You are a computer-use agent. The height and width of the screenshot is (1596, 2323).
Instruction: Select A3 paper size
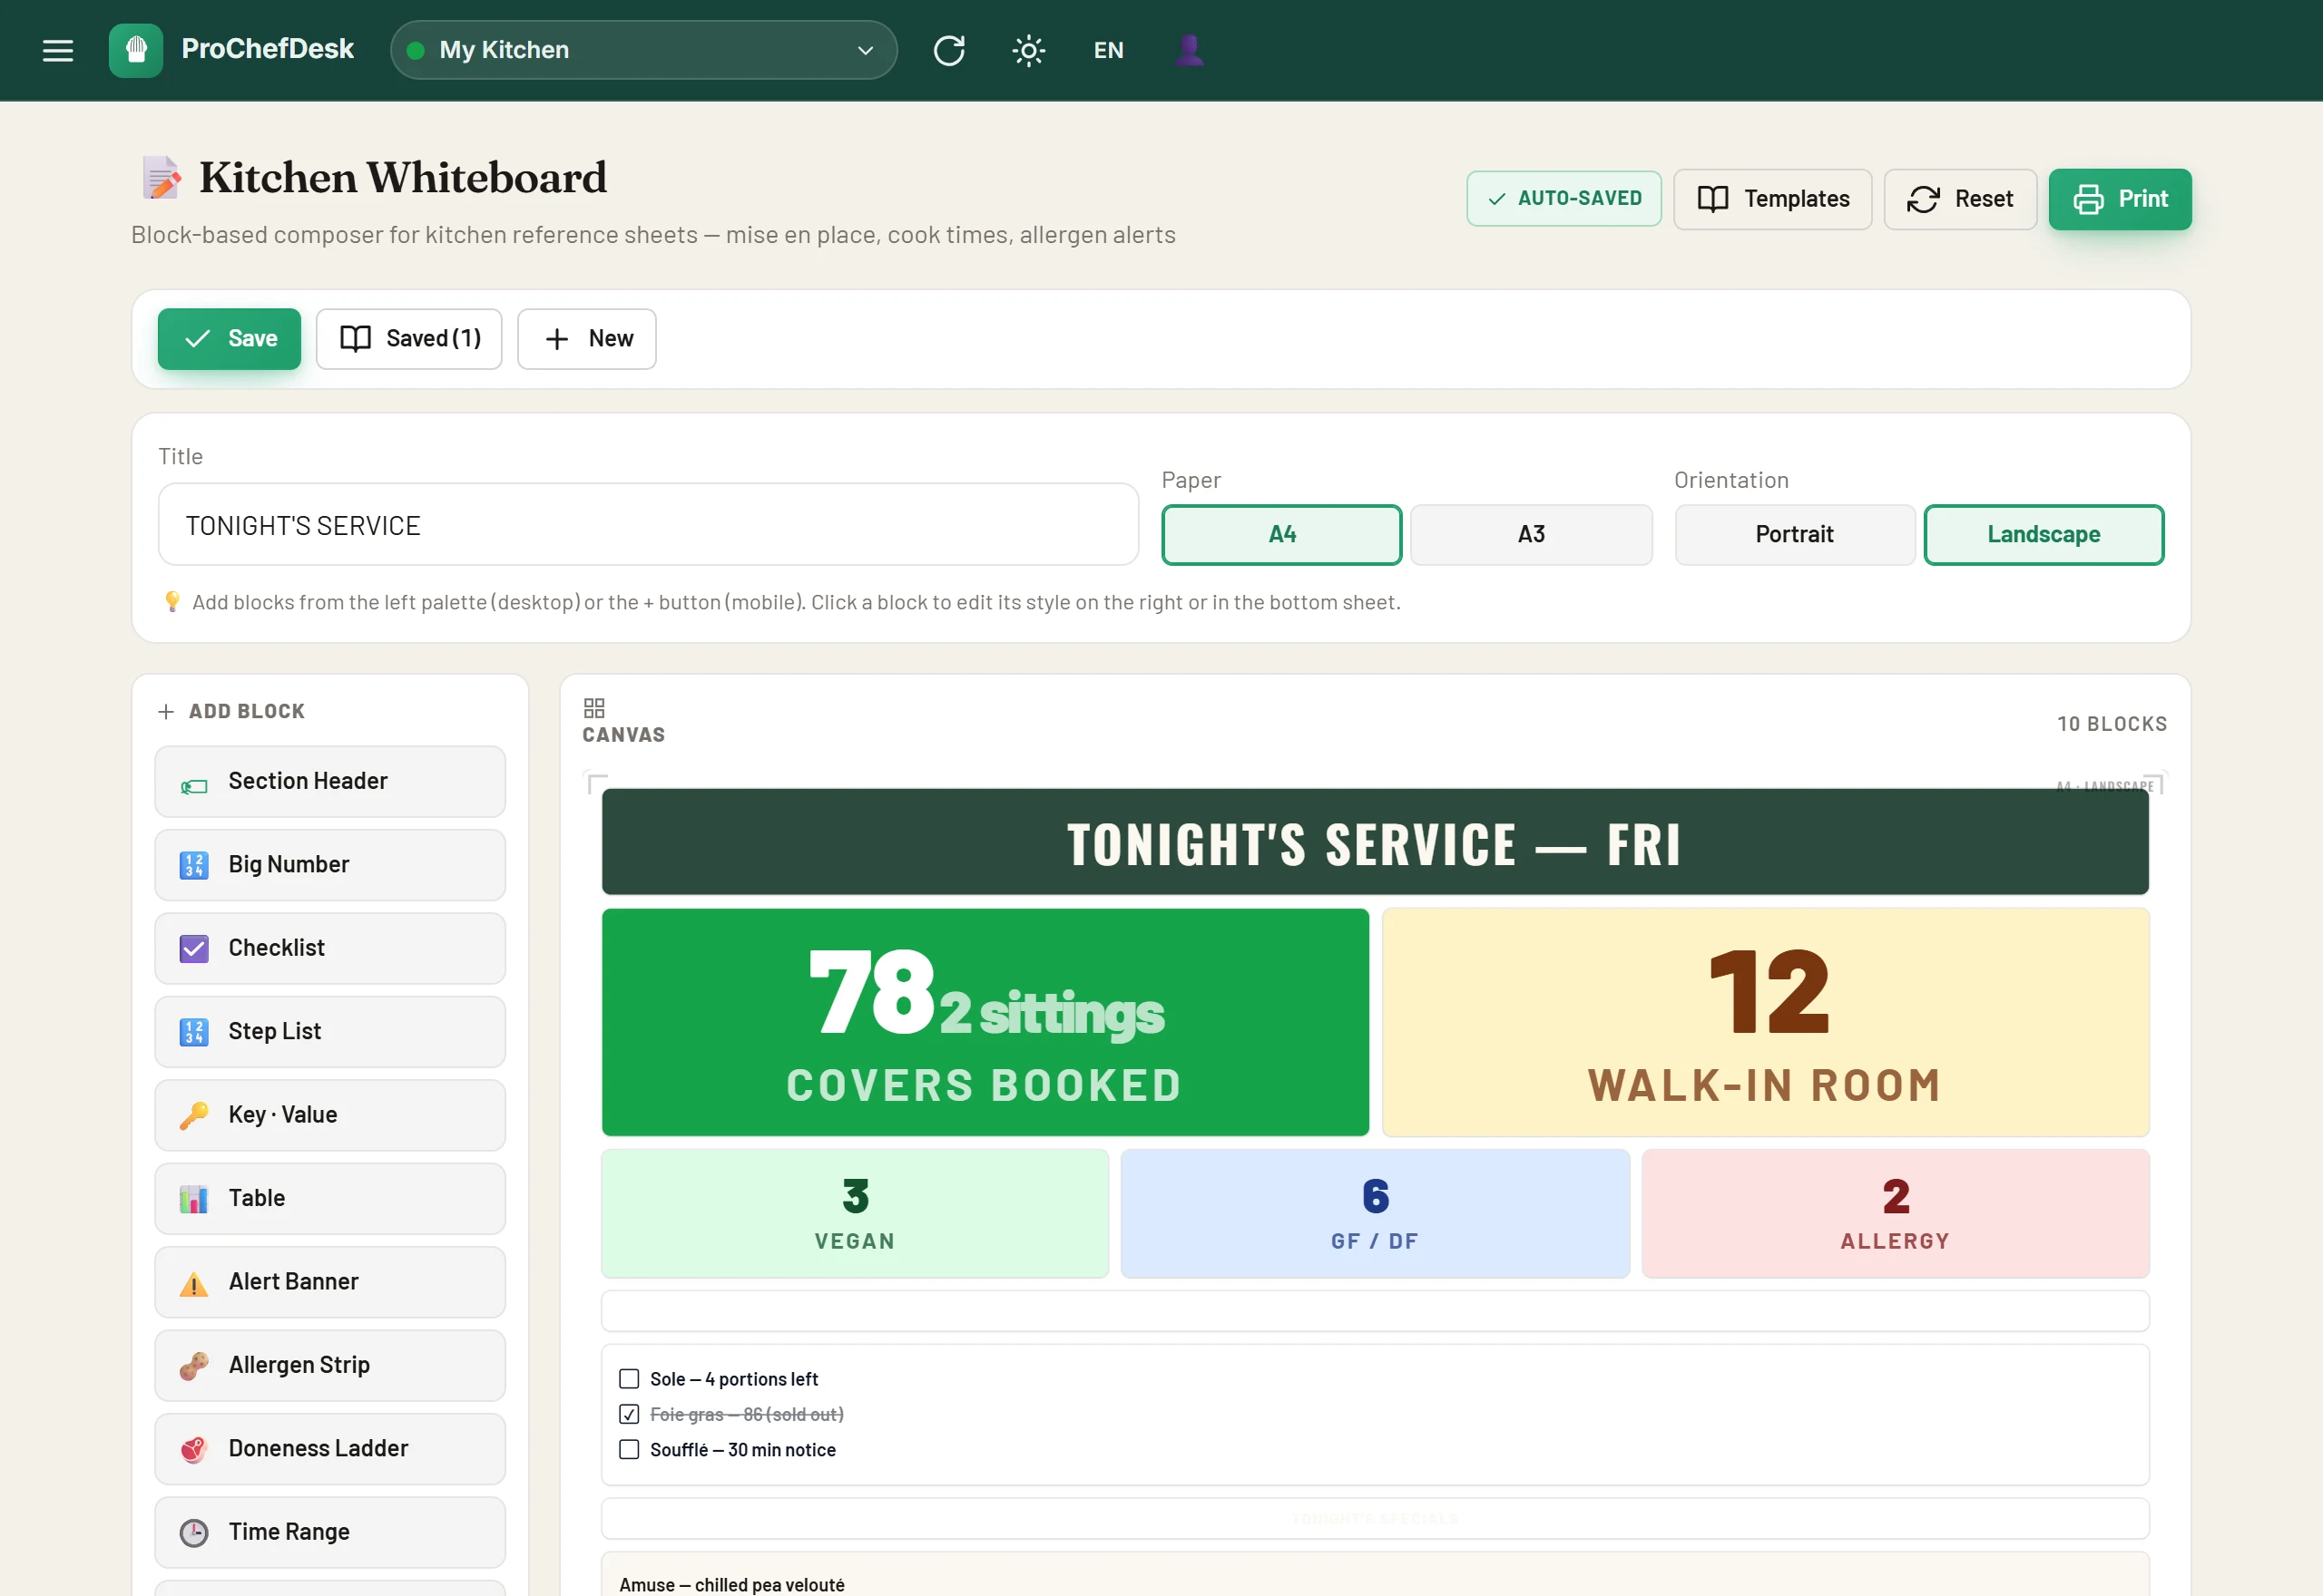tap(1531, 535)
